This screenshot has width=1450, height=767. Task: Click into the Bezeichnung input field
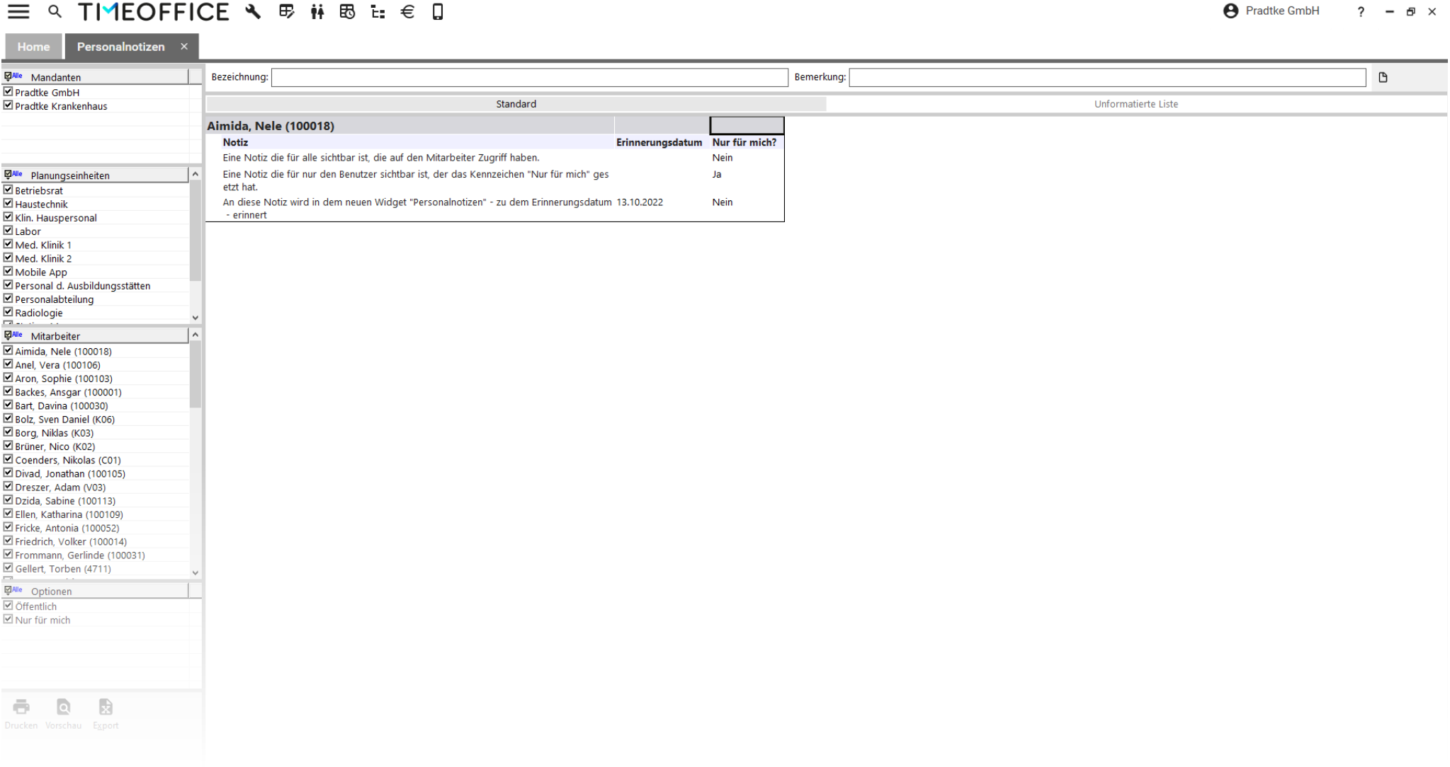529,78
